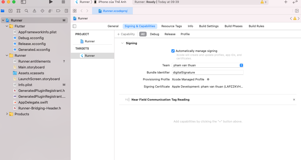Filter builds with the All scheme toggle
Image resolution: width=301 pixels, height=160 pixels.
coord(143,34)
